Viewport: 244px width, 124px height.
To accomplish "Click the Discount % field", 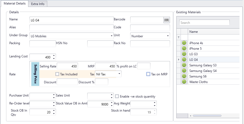I will click(102, 82).
